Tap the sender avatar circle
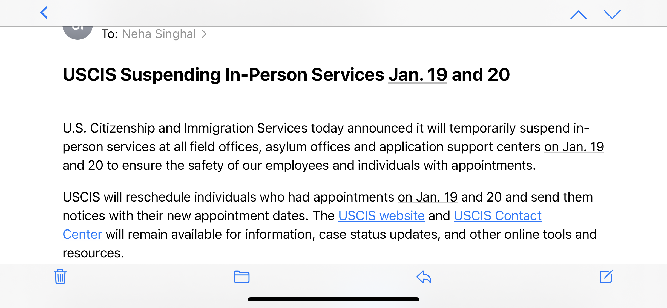 78,32
